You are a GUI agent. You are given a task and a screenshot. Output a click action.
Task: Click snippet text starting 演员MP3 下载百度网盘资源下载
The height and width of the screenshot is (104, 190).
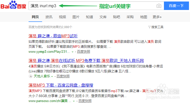(96, 93)
